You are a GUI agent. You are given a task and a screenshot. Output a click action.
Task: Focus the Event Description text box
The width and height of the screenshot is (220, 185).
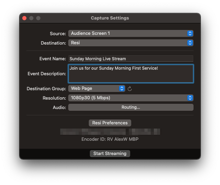point(131,74)
